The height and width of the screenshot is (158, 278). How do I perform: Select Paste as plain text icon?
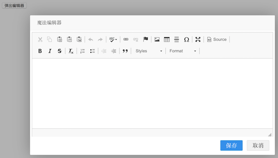coord(69,40)
